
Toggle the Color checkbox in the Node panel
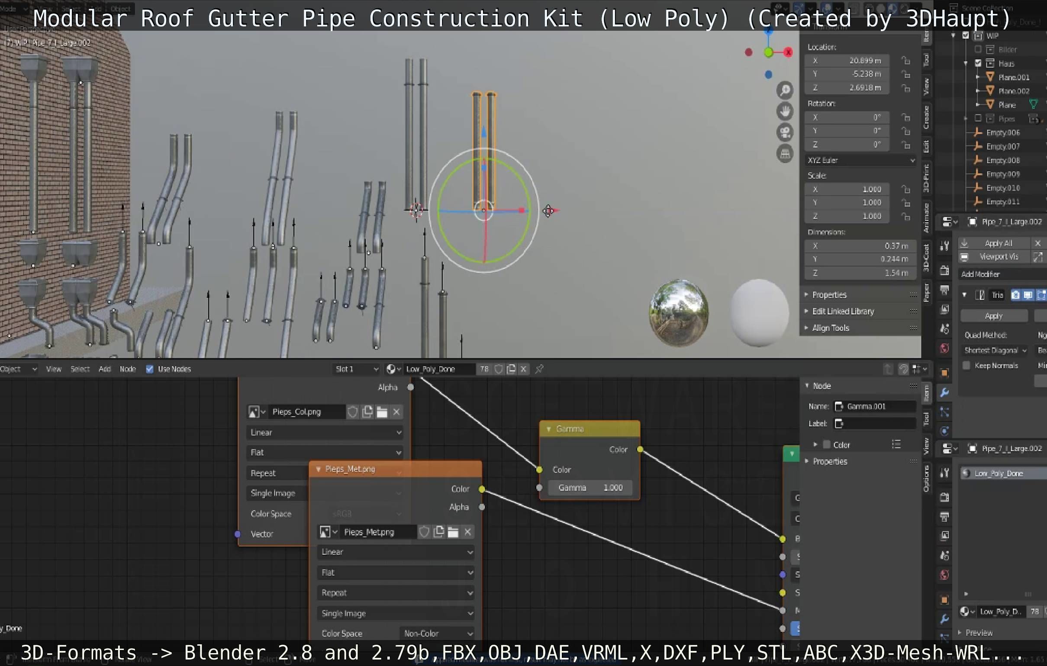coord(827,444)
